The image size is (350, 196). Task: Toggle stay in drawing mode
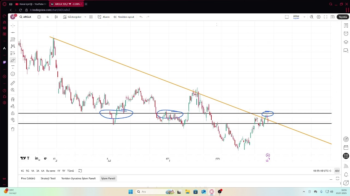point(13,106)
